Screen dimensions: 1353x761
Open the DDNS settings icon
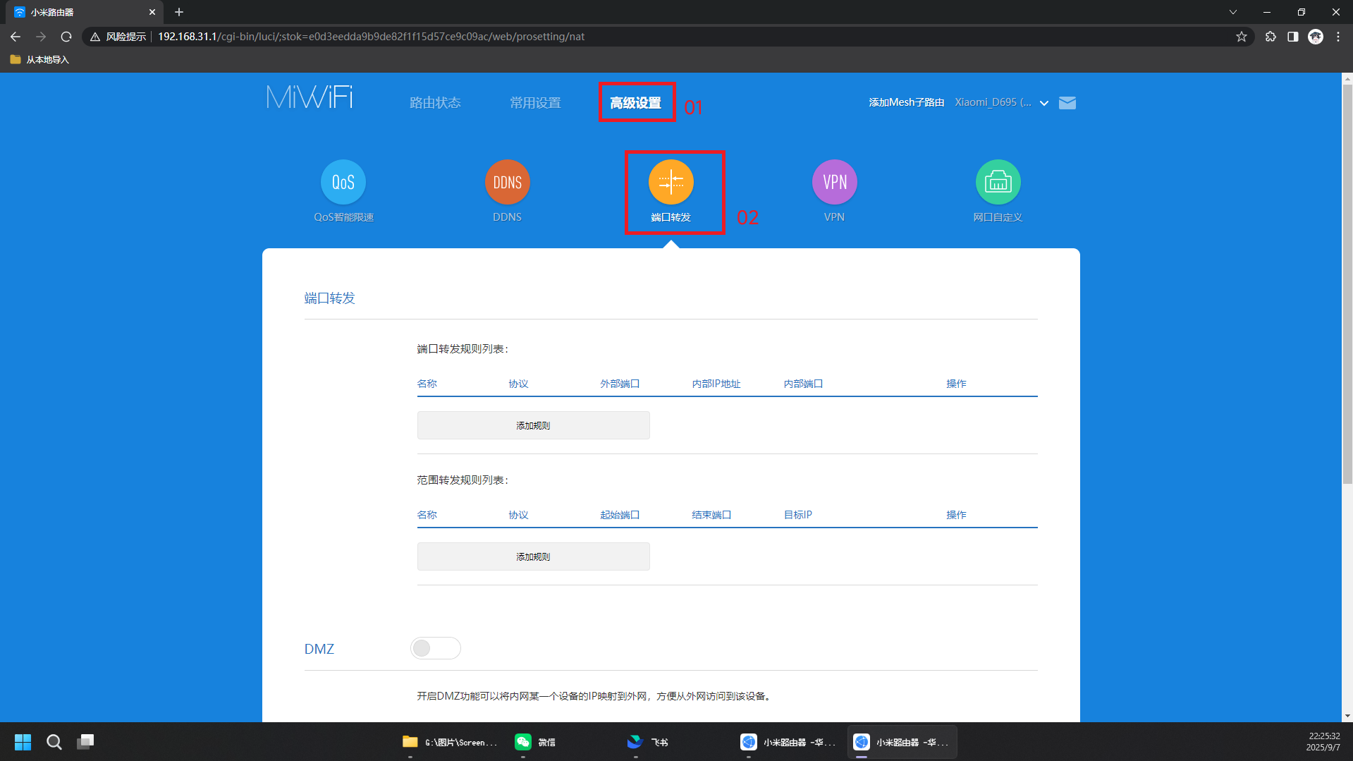coord(507,183)
